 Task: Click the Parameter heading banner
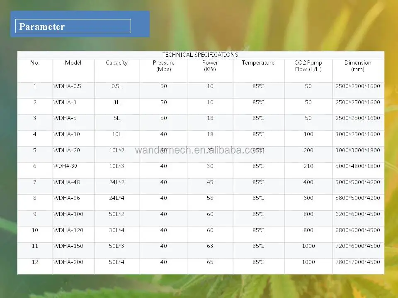(80, 24)
